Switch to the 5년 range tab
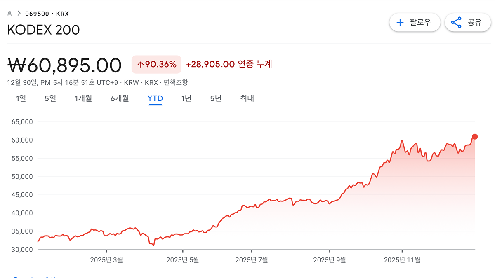 pyautogui.click(x=216, y=98)
